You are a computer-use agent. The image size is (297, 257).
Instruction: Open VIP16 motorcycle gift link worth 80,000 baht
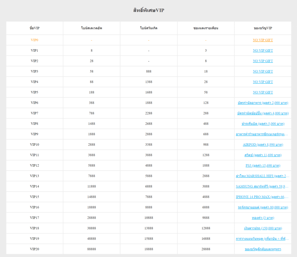point(263,207)
